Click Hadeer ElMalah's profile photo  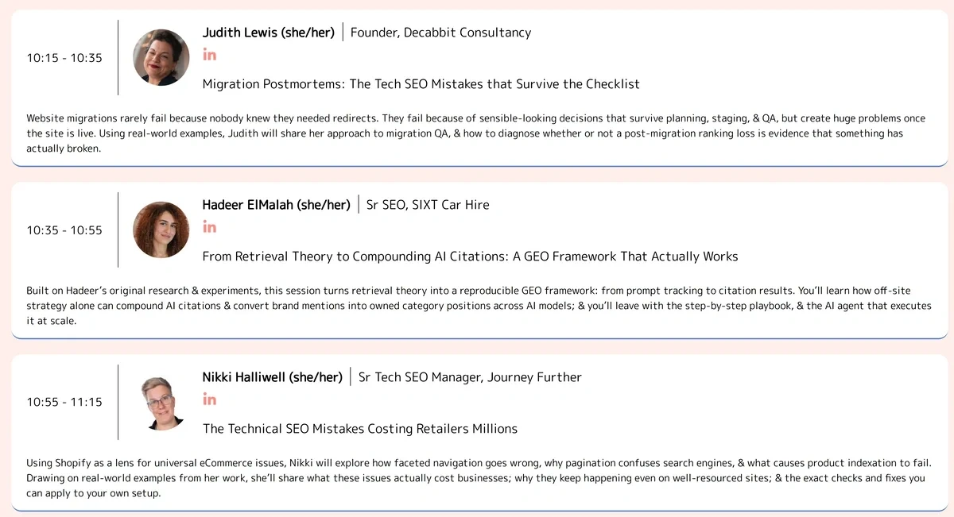click(161, 230)
